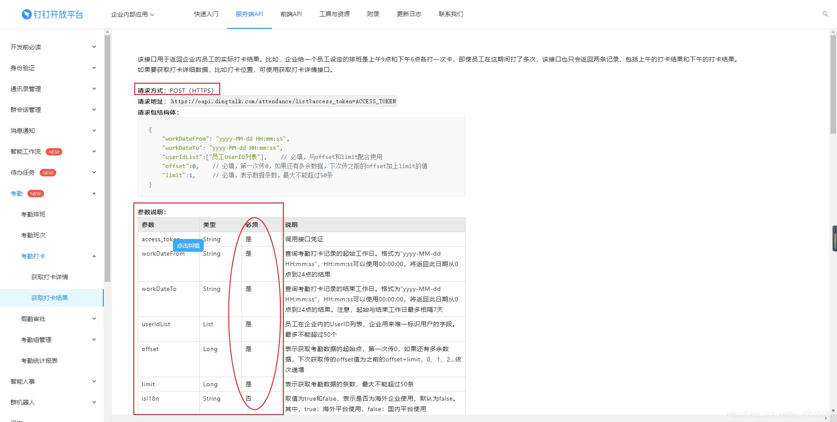The width and height of the screenshot is (837, 422).
Task: Open the 附录 tab
Action: click(x=373, y=14)
